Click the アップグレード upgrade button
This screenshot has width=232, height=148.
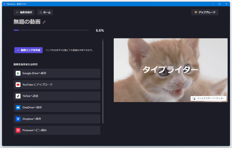(x=205, y=12)
